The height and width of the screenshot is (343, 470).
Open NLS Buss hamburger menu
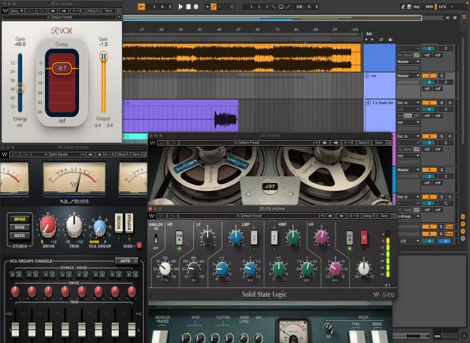point(144,155)
